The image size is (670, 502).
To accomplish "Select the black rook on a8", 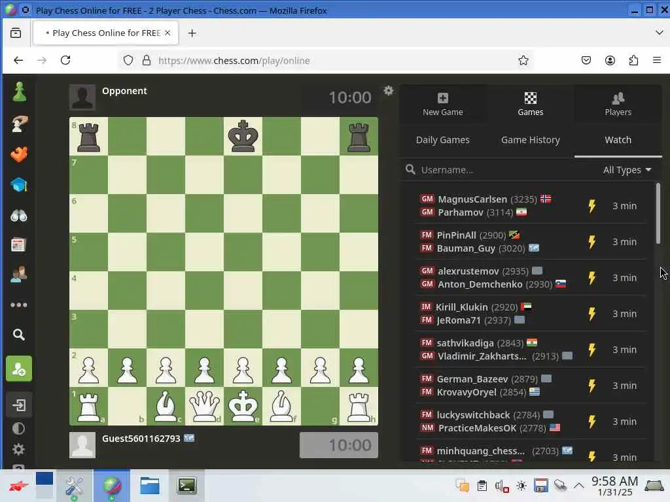I will pyautogui.click(x=88, y=136).
